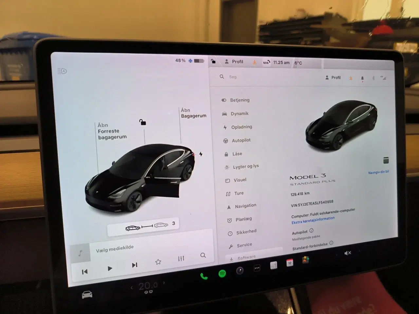The image size is (419, 314).
Task: Tap the unlocked padlock in status bar
Action: (x=213, y=61)
